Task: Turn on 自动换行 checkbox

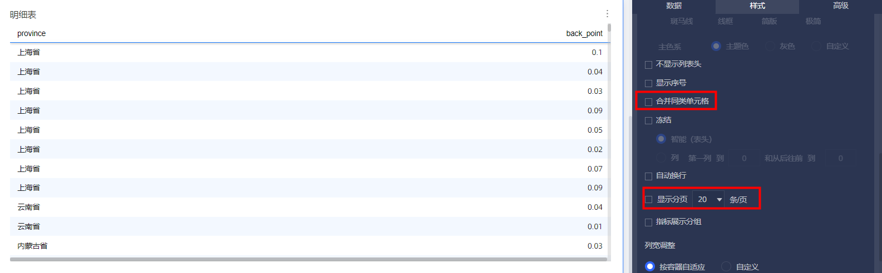Action: [648, 176]
